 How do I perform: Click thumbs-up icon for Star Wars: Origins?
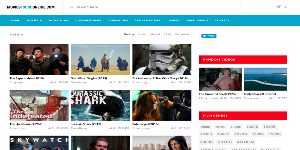(111, 82)
